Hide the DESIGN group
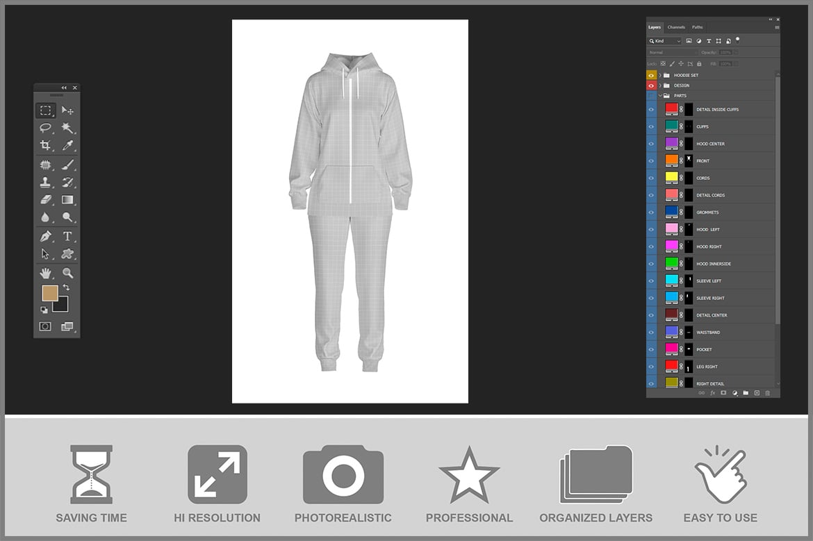This screenshot has height=541, width=813. click(x=651, y=85)
